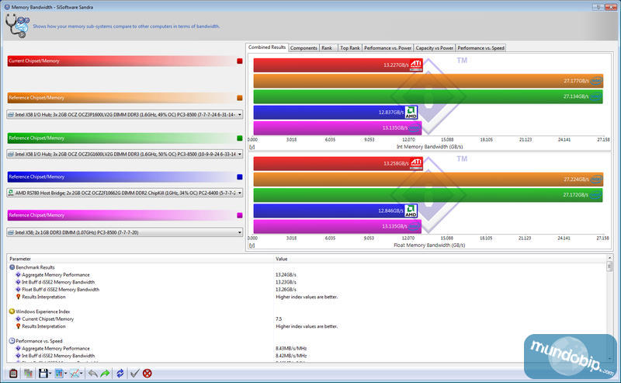Click the red Current Chipset/Memory label bar
Screen dimensions: 621x383
click(121, 61)
